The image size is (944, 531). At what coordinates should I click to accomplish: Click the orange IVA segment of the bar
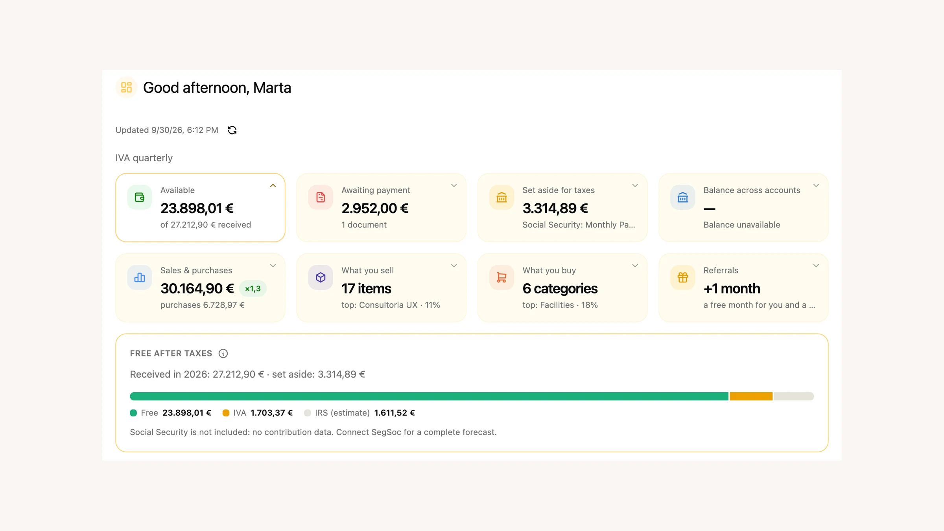(751, 396)
